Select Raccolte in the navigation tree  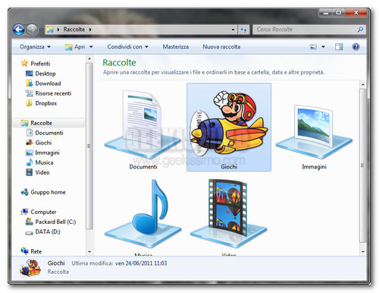coord(42,123)
